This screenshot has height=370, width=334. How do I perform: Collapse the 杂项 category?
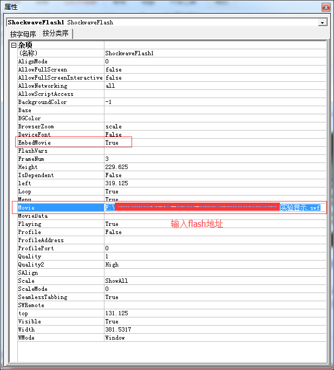[14, 45]
